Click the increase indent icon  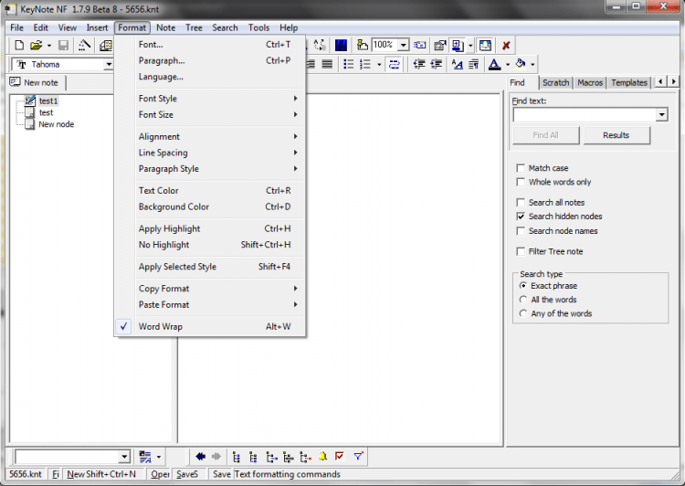click(x=437, y=65)
